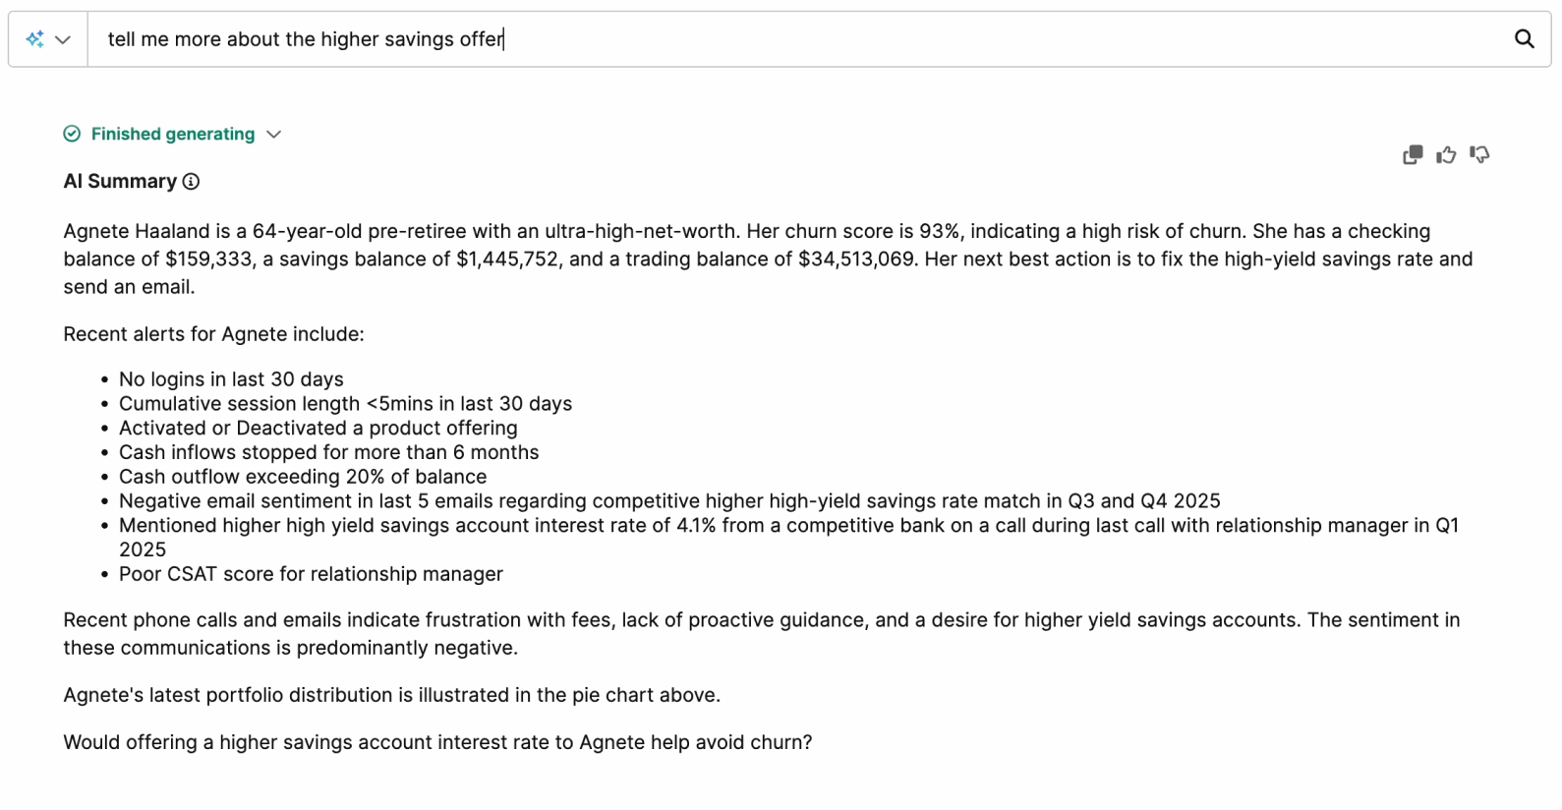This screenshot has width=1562, height=810.
Task: Click the "Recent alerts for Agnete include" line
Action: [x=213, y=334]
